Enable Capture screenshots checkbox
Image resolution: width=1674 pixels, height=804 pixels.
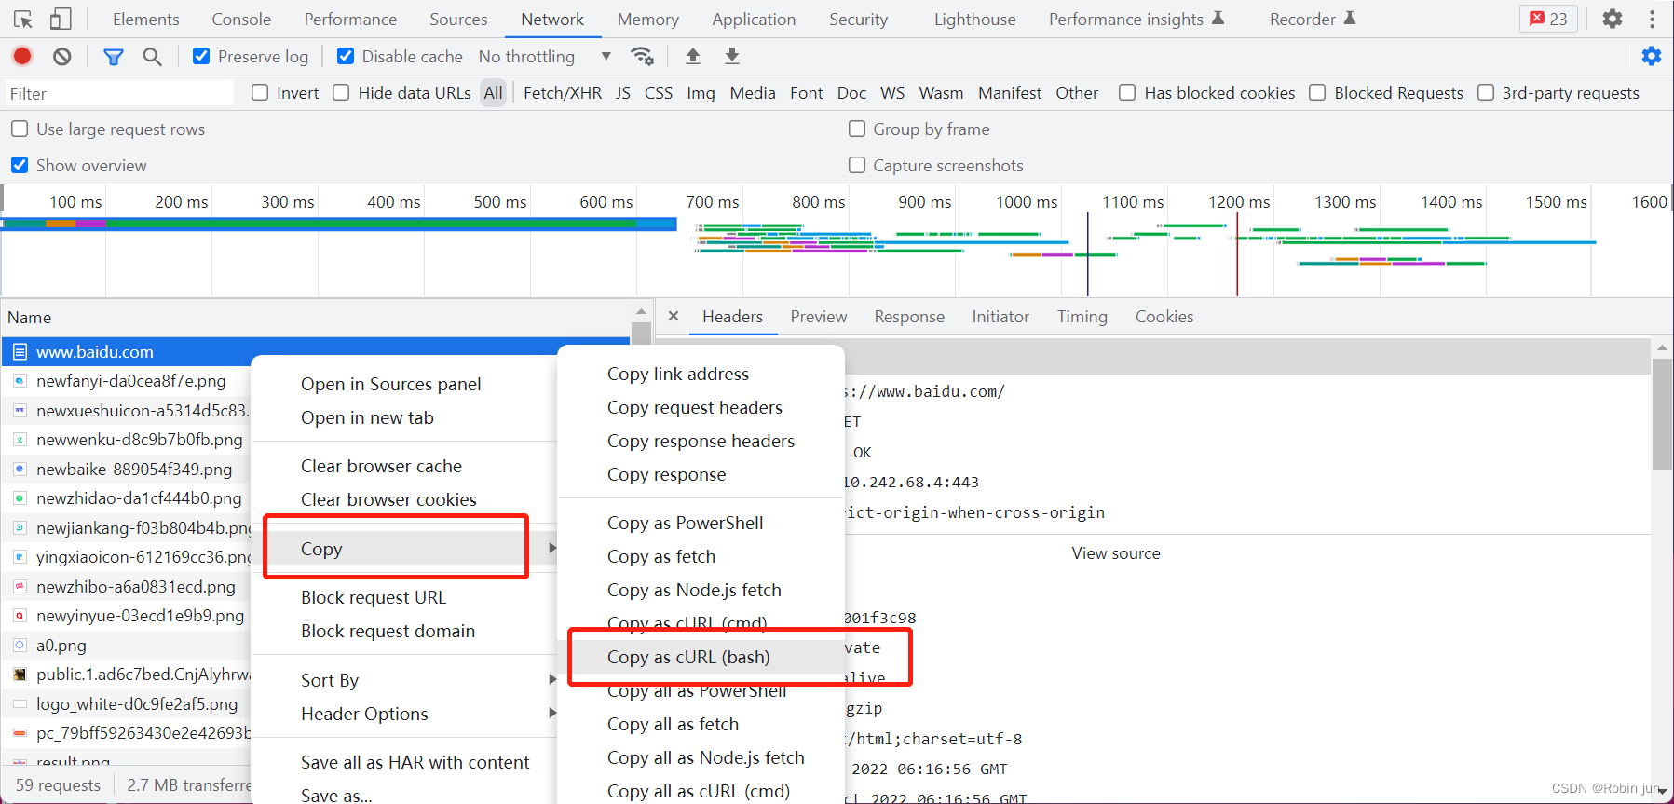[857, 165]
